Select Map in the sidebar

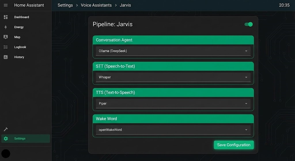point(17,37)
